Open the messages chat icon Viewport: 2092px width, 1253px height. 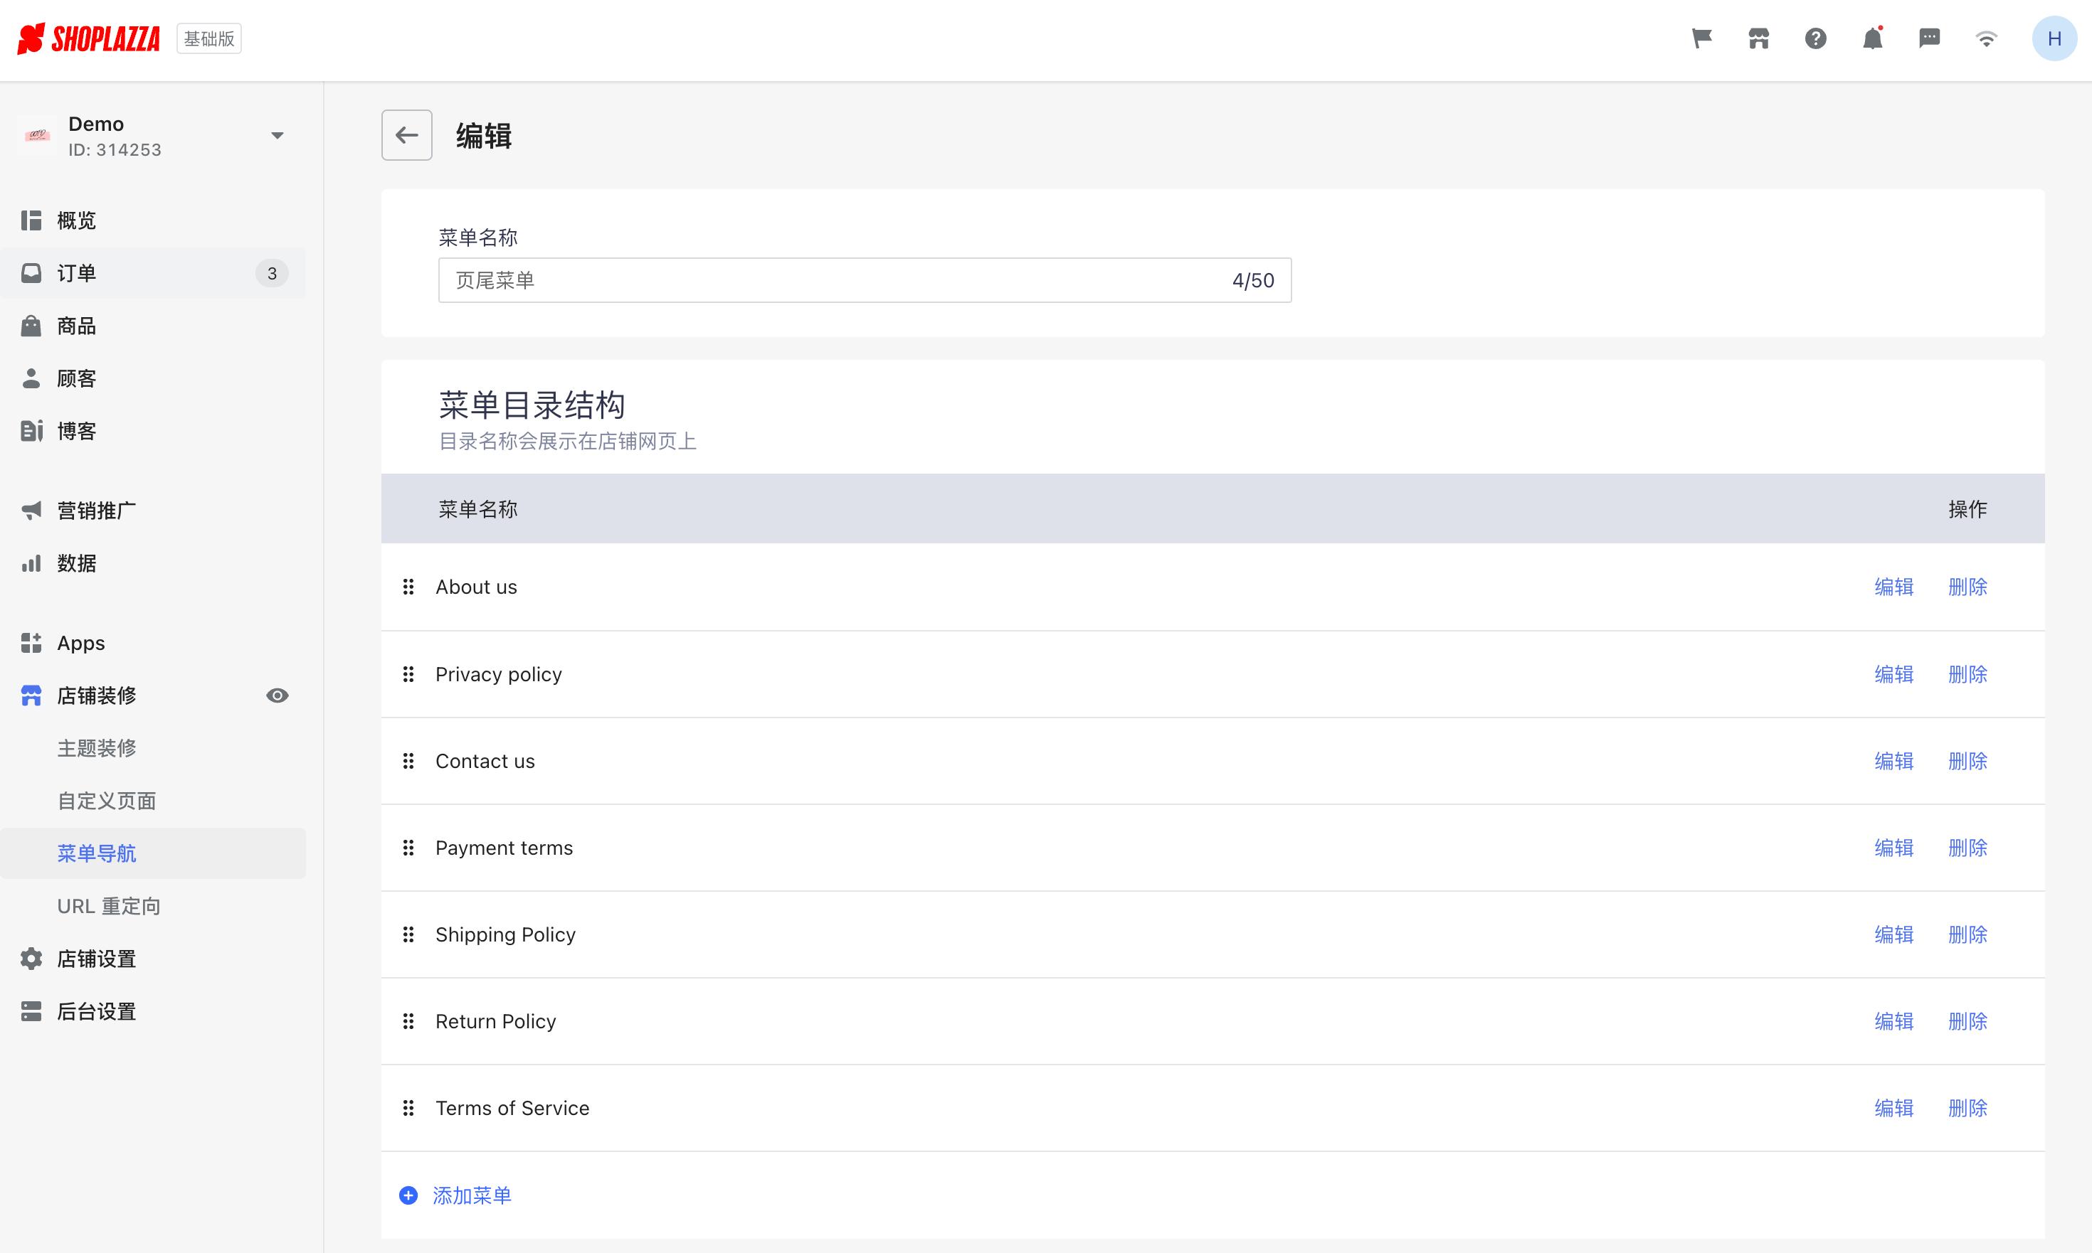(x=1929, y=38)
